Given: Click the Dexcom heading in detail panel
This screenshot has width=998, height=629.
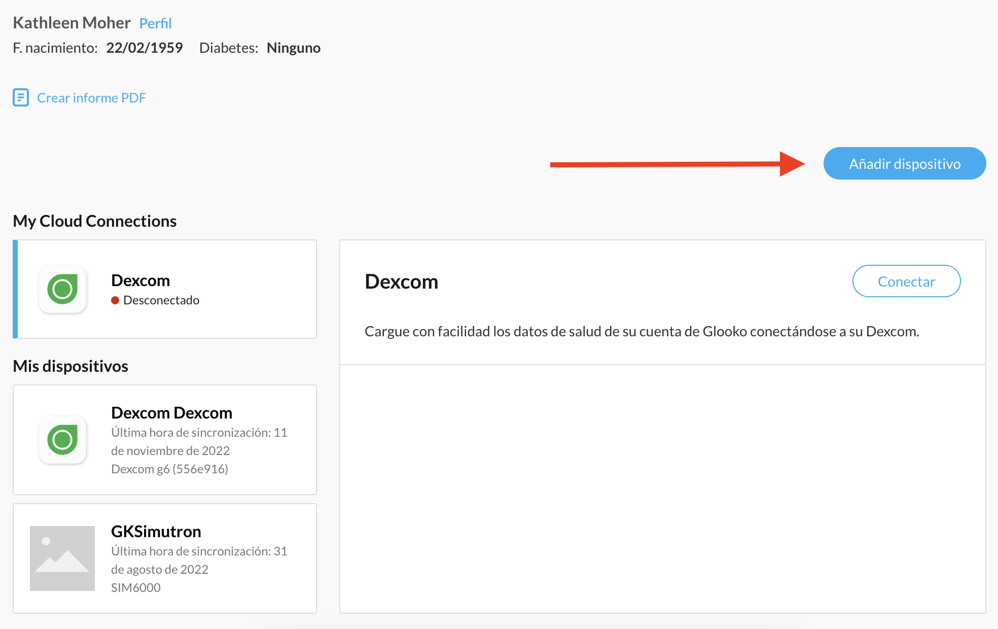Looking at the screenshot, I should (x=402, y=282).
